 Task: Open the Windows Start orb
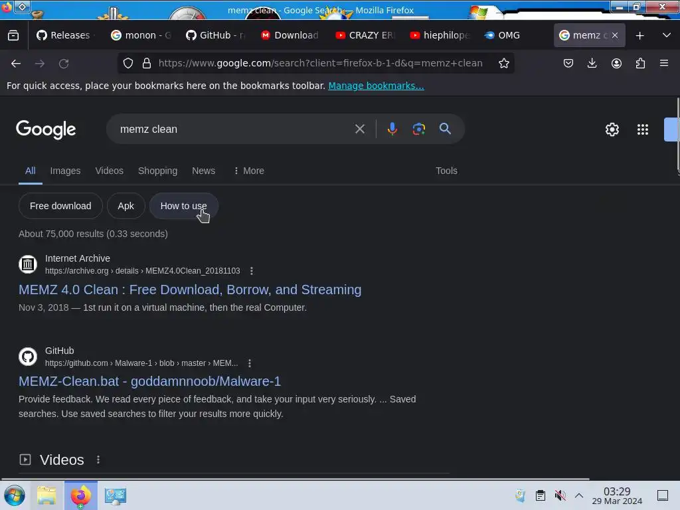click(x=15, y=495)
